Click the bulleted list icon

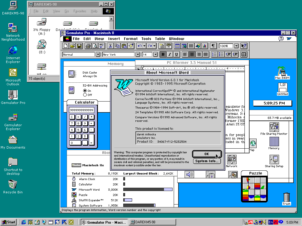click(221, 54)
